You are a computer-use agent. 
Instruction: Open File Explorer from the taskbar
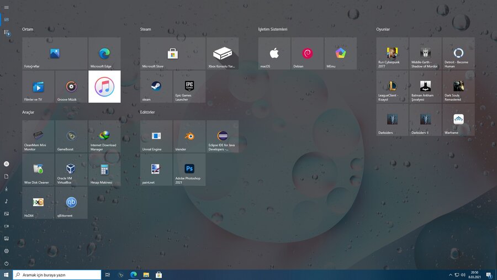click(x=146, y=274)
